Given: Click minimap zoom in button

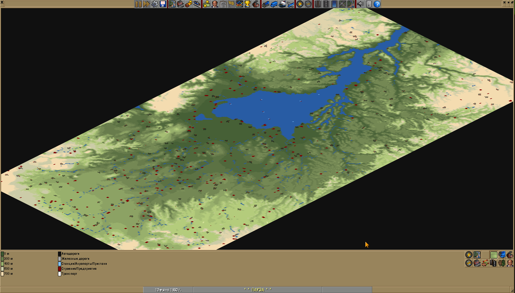Looking at the screenshot, I should pyautogui.click(x=468, y=255).
